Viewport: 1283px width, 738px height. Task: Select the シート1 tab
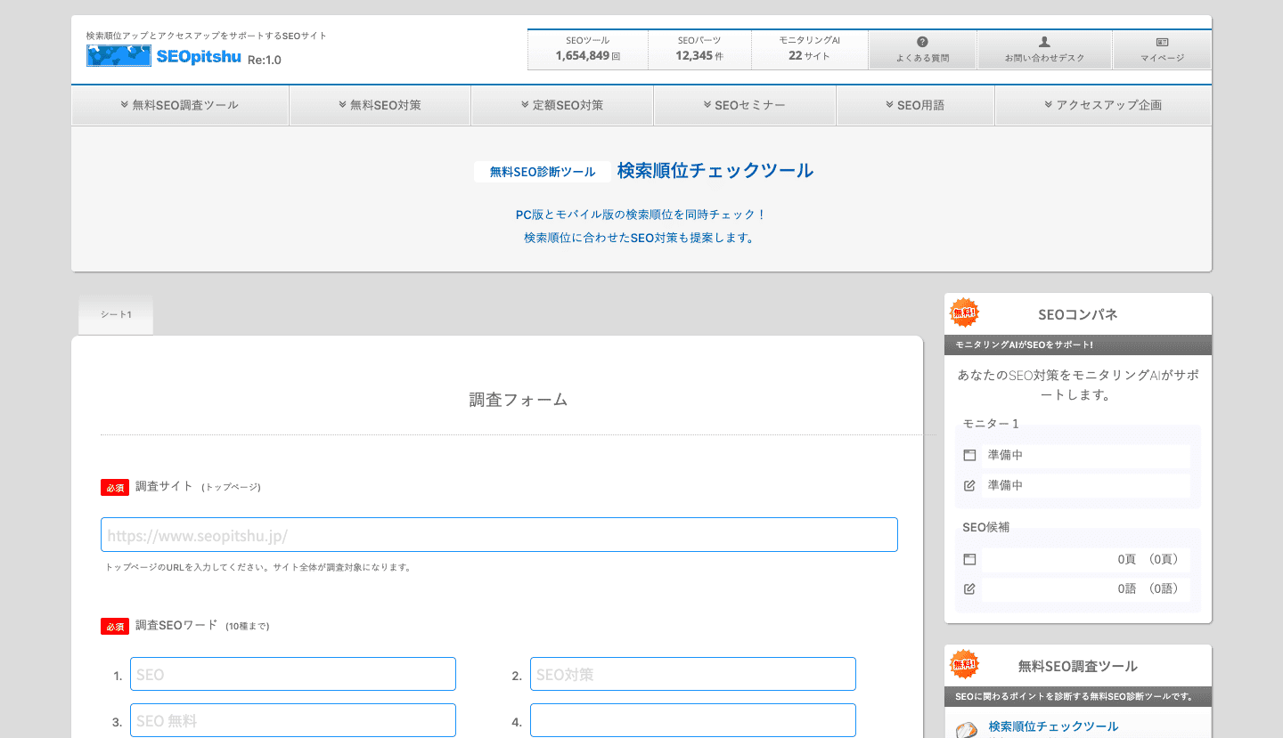click(x=116, y=315)
